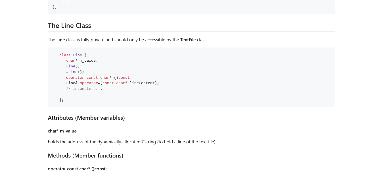Click the Line class code block background
Image resolution: width=383 pixels, height=178 pixels.
point(256,77)
